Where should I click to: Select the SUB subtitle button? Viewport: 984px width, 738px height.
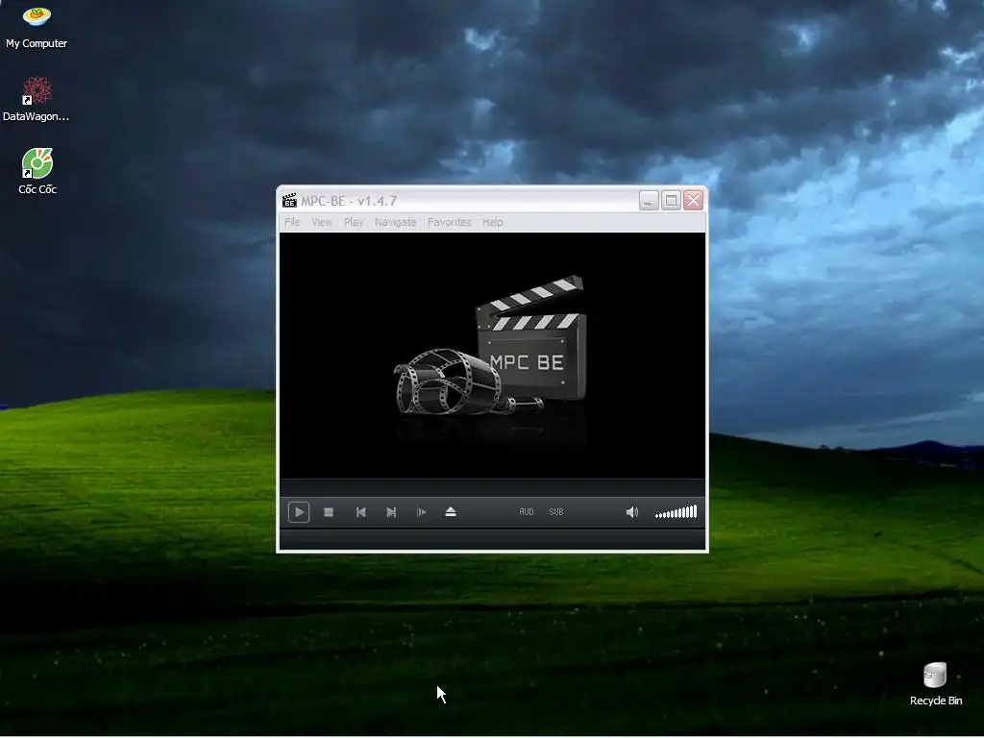pyautogui.click(x=556, y=512)
